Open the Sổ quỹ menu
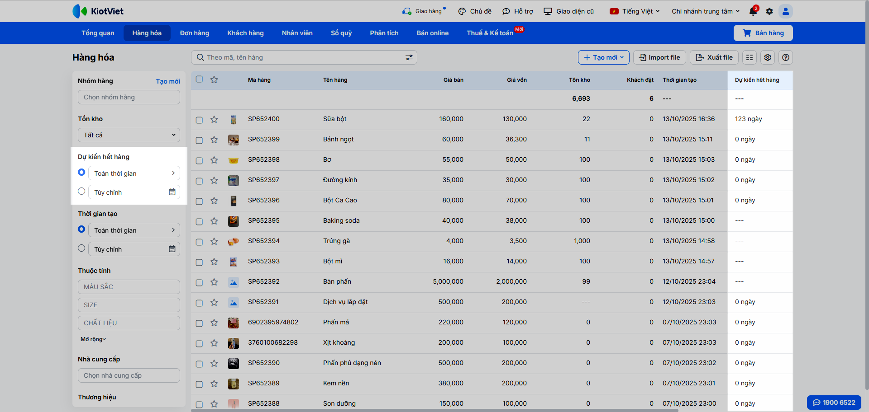The image size is (869, 412). coord(341,33)
